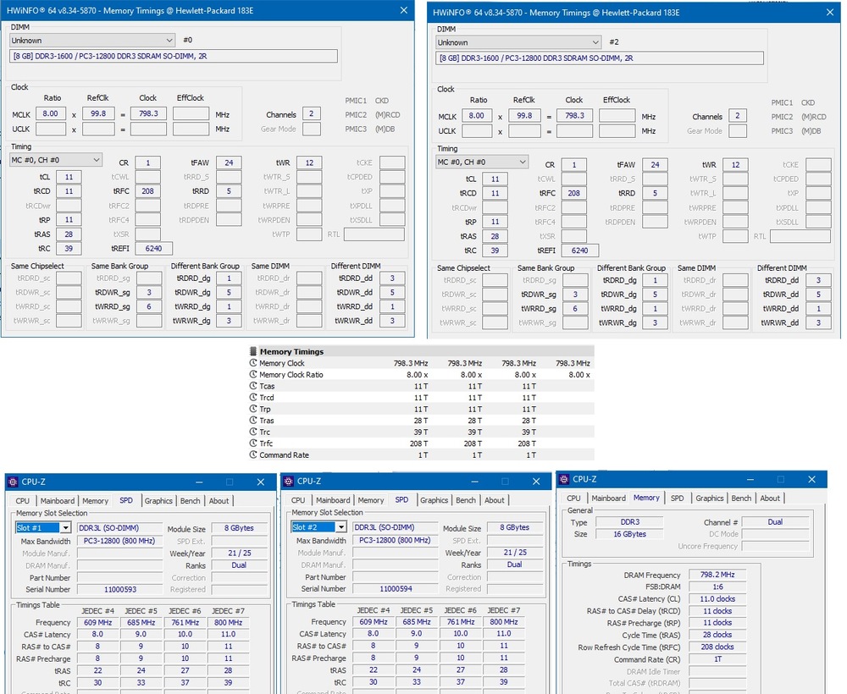This screenshot has height=694, width=847.
Task: Switch to the Graphics tab in the Slot #1 CPU-Z window
Action: pos(158,501)
